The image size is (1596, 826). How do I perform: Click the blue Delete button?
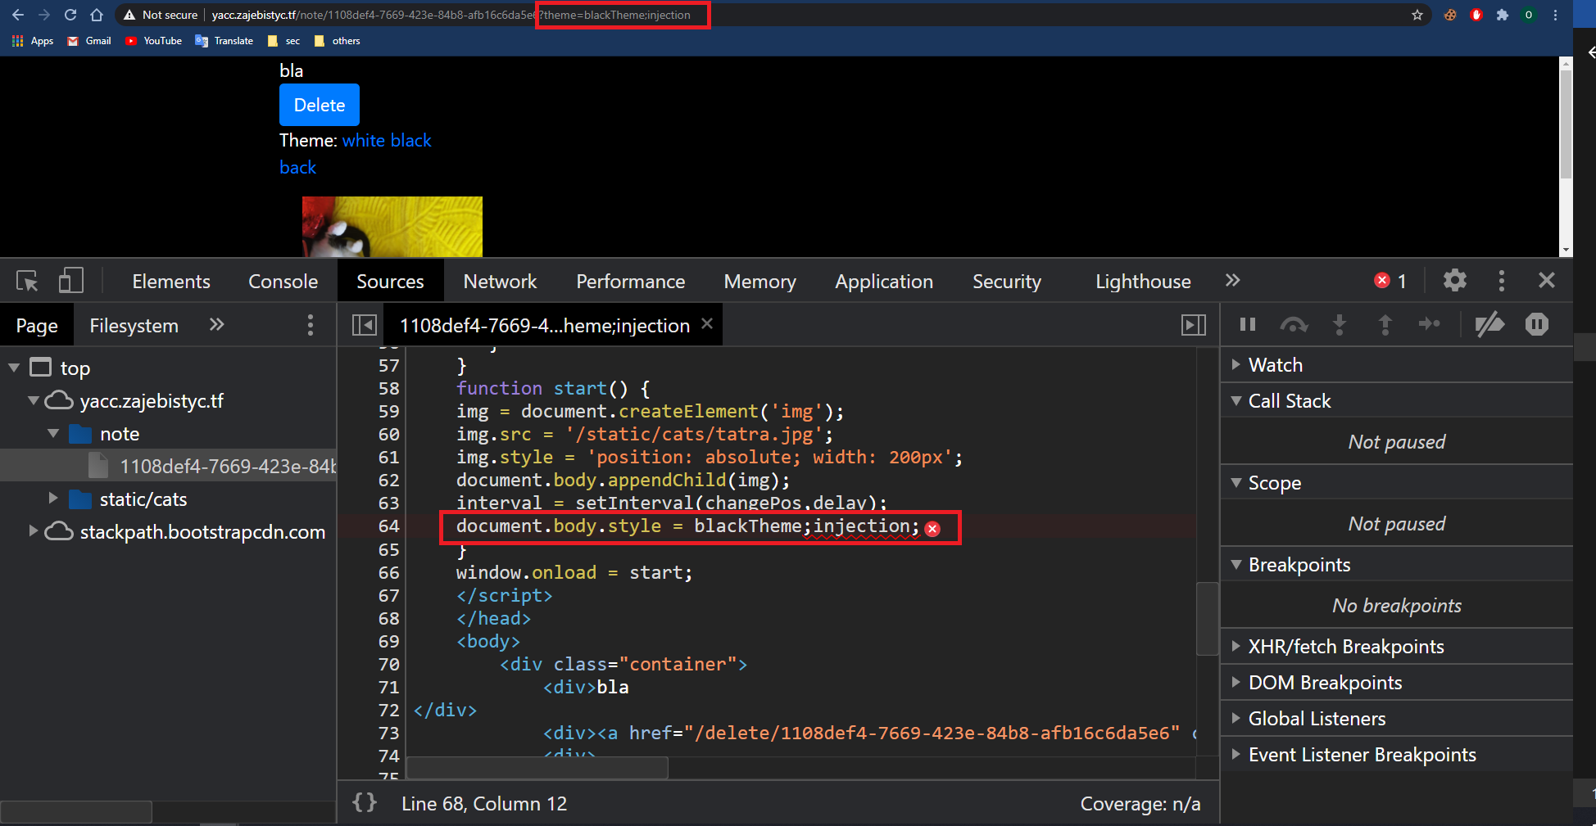pos(320,105)
